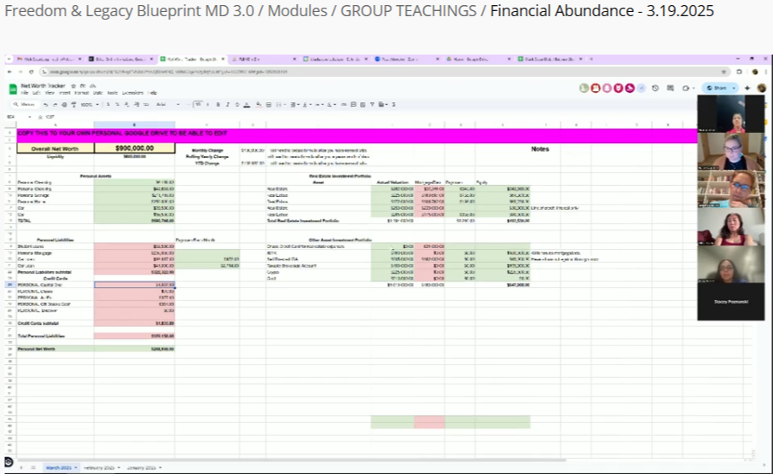Open the Data menu
The image size is (773, 474).
click(98, 93)
